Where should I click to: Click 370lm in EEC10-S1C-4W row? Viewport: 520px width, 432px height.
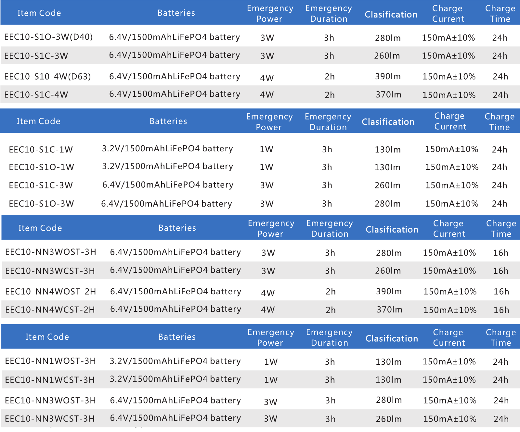tap(388, 95)
